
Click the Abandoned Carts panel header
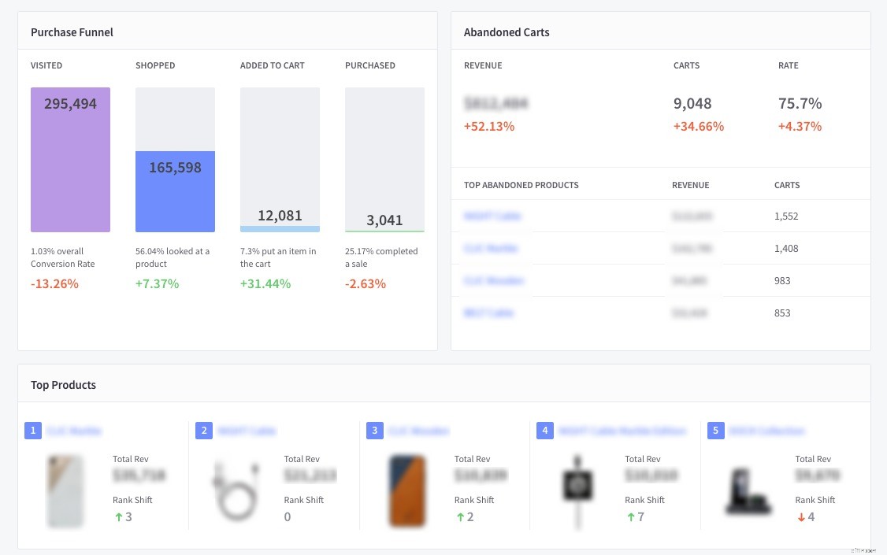click(507, 32)
